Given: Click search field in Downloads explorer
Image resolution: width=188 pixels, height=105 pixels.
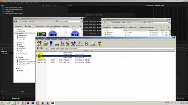Looking at the screenshot, I should tap(70, 21).
